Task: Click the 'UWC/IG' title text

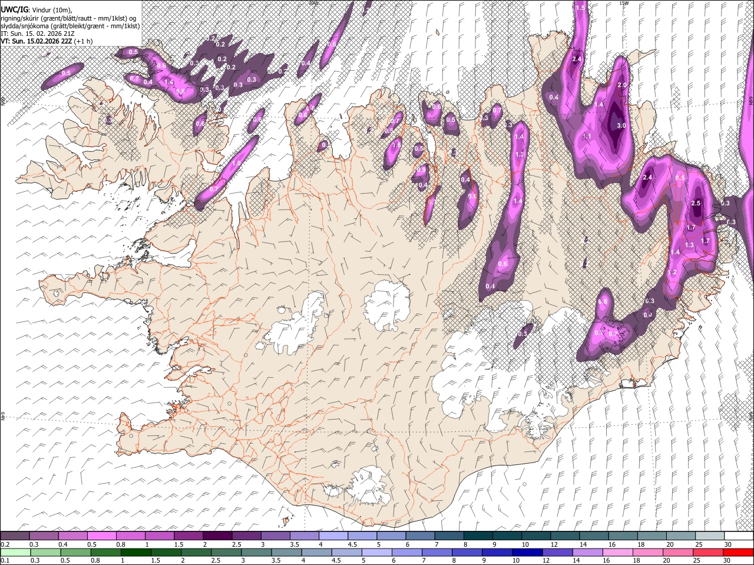Action: point(14,9)
